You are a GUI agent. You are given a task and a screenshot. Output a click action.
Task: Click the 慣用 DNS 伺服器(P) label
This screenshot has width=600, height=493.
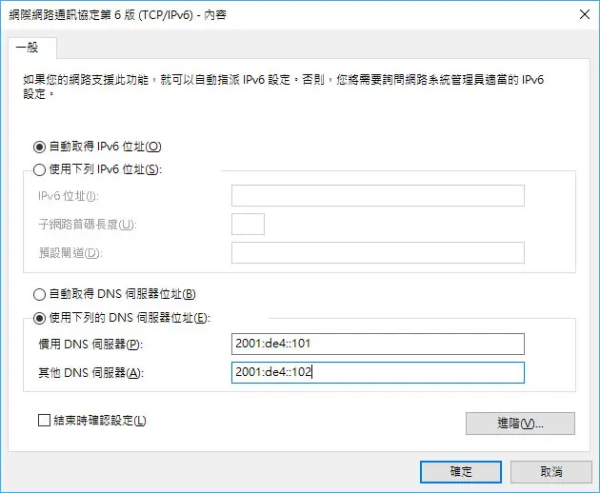pos(90,345)
